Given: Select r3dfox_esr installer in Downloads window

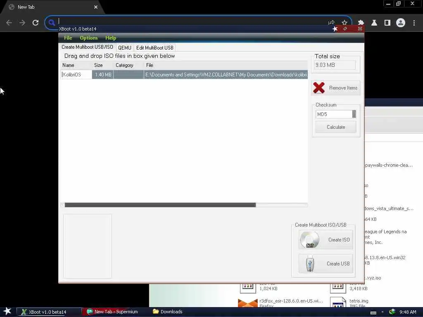Looking at the screenshot, I should click(291, 301).
